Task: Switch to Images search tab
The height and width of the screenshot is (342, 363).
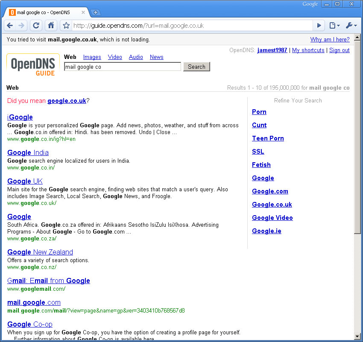Action: [92, 57]
